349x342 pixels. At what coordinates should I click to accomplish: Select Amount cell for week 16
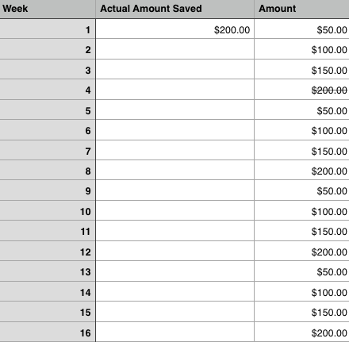(x=301, y=332)
